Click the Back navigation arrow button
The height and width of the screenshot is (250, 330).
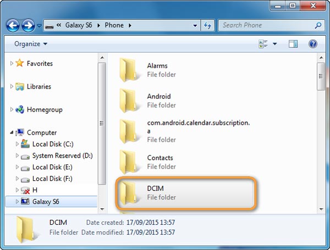tap(13, 25)
